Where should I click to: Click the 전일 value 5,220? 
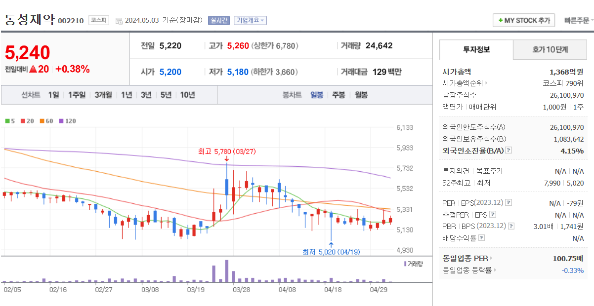tap(170, 45)
